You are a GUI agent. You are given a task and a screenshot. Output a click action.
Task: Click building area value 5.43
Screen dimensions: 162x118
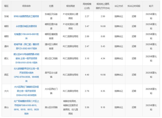pos(103,46)
